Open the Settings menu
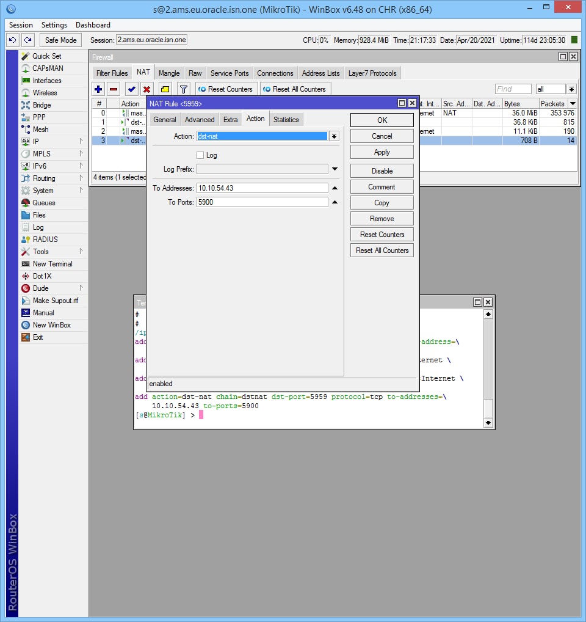 [x=54, y=25]
